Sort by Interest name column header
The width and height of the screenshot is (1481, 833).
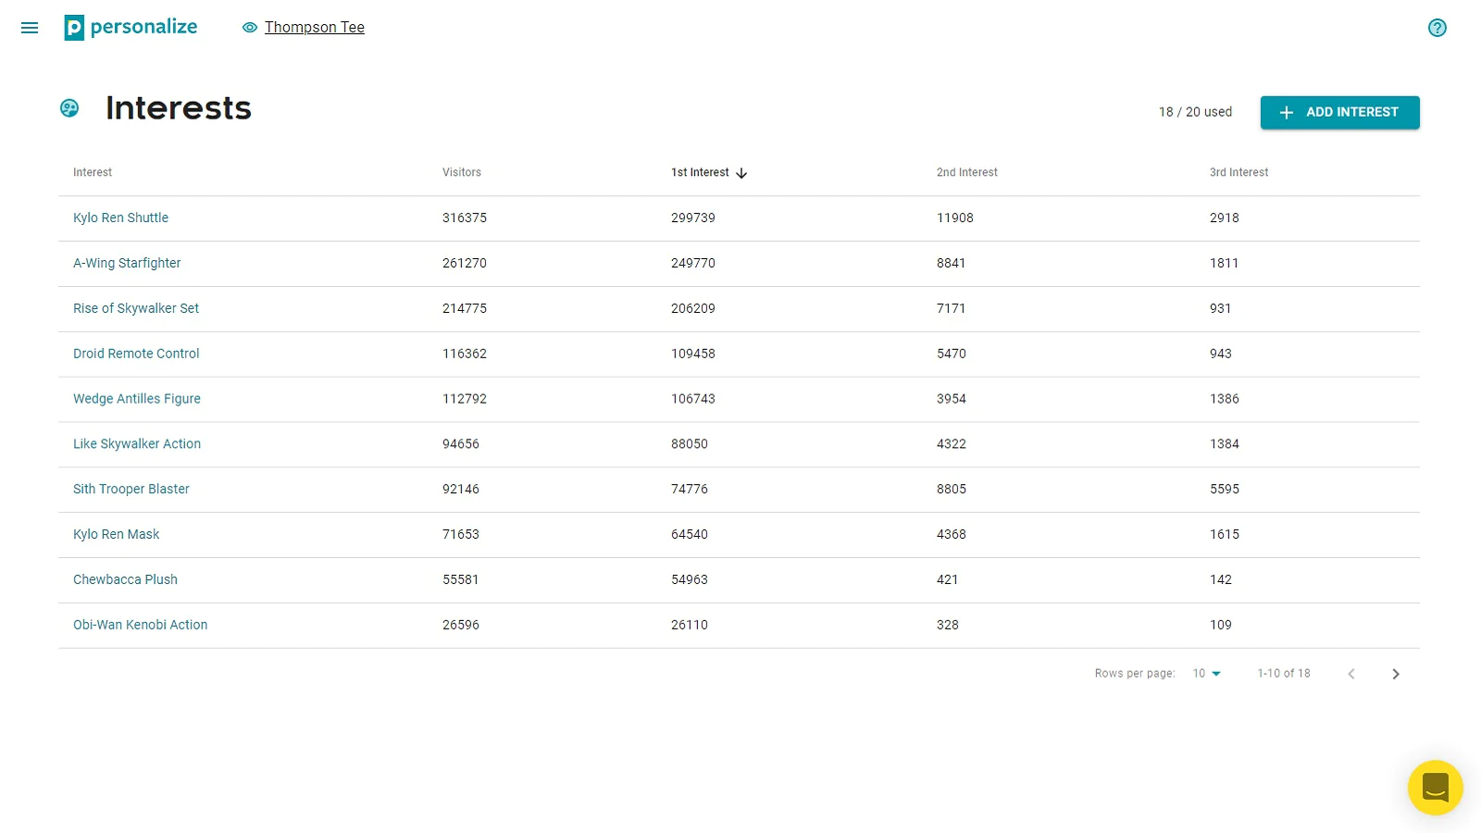click(x=93, y=172)
